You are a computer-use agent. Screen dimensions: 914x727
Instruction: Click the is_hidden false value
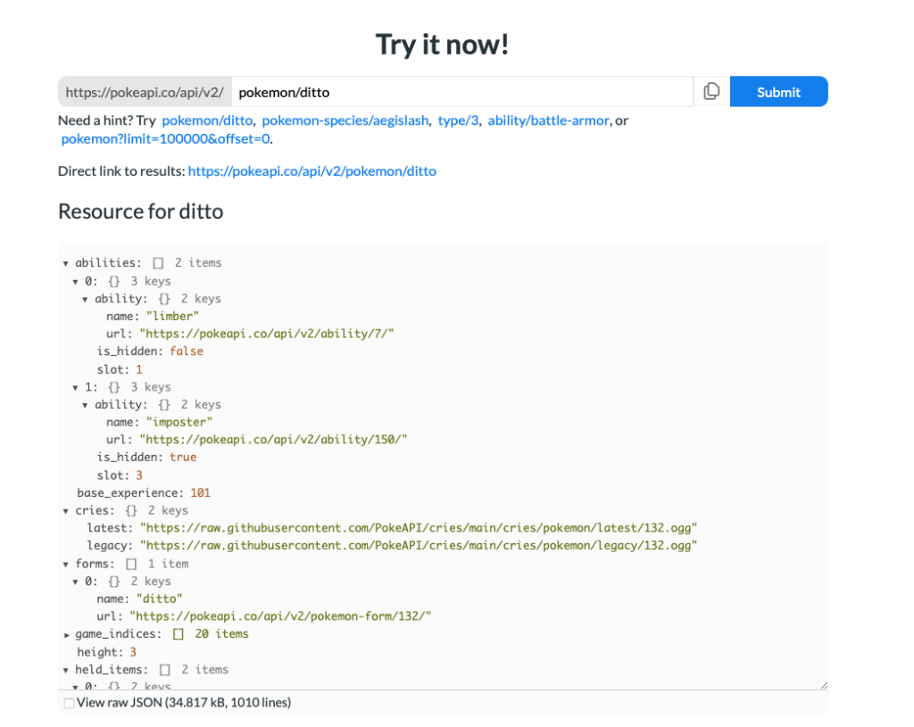click(187, 351)
